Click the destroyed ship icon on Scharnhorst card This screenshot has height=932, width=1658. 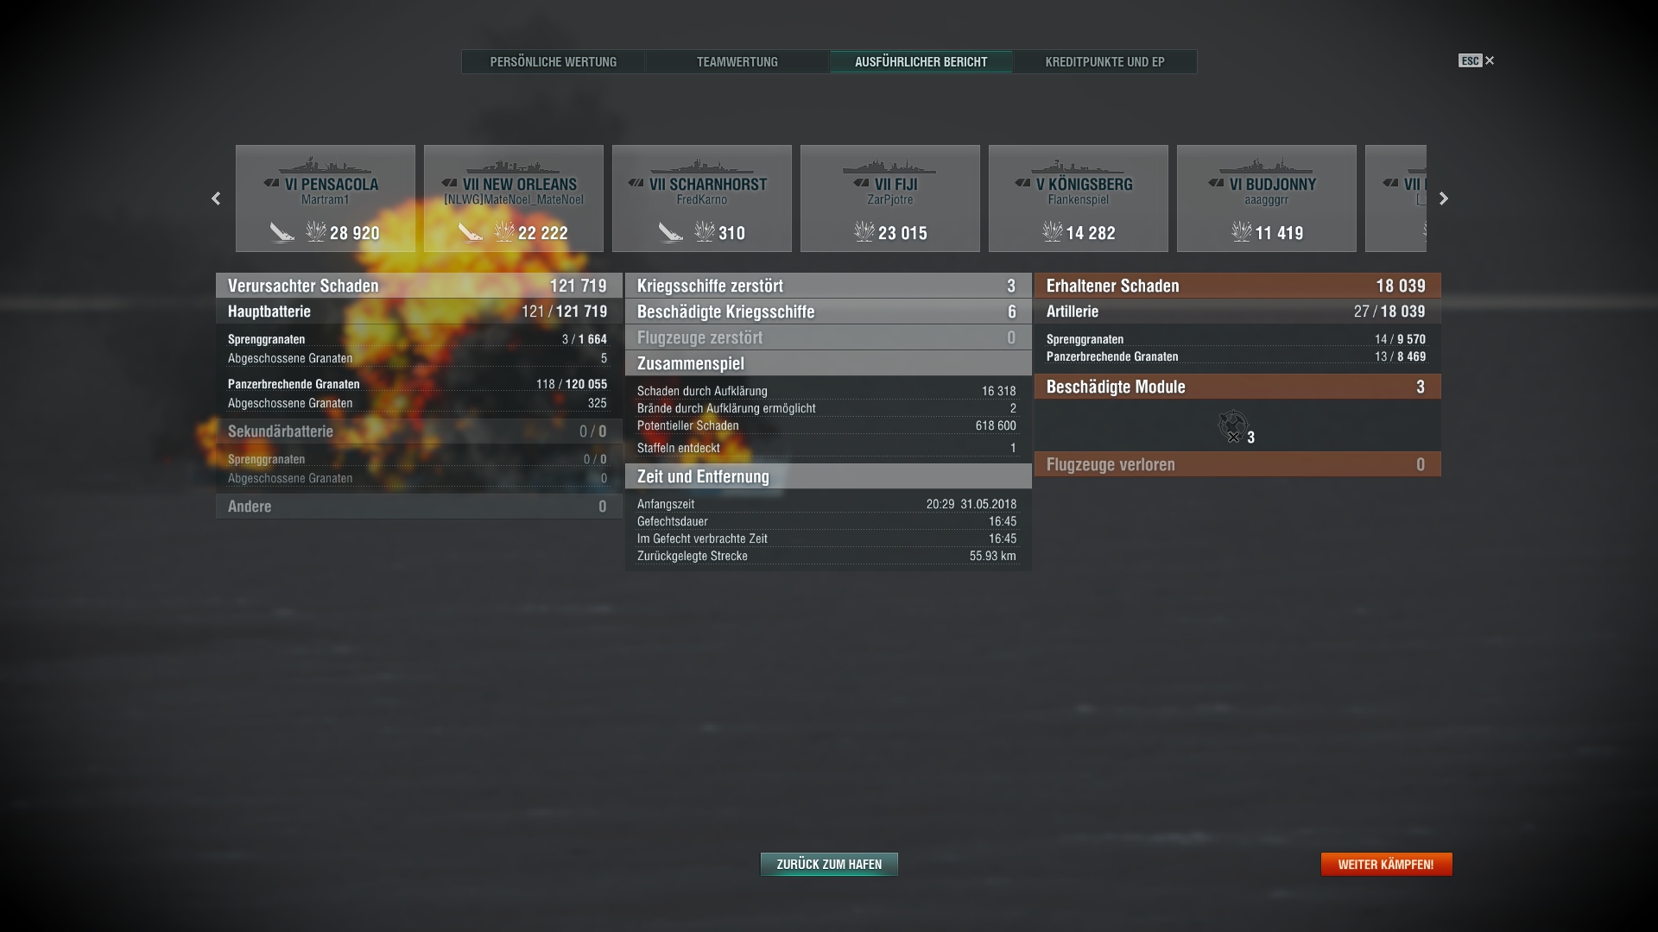pyautogui.click(x=671, y=231)
